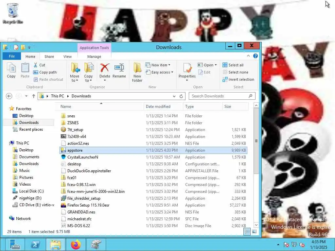Select the action52.nes file

153,143
